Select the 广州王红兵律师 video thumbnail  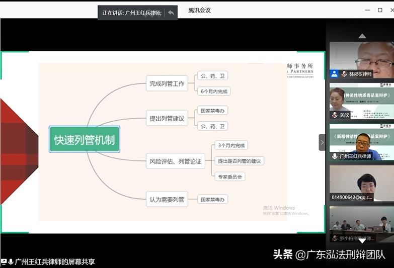362,142
